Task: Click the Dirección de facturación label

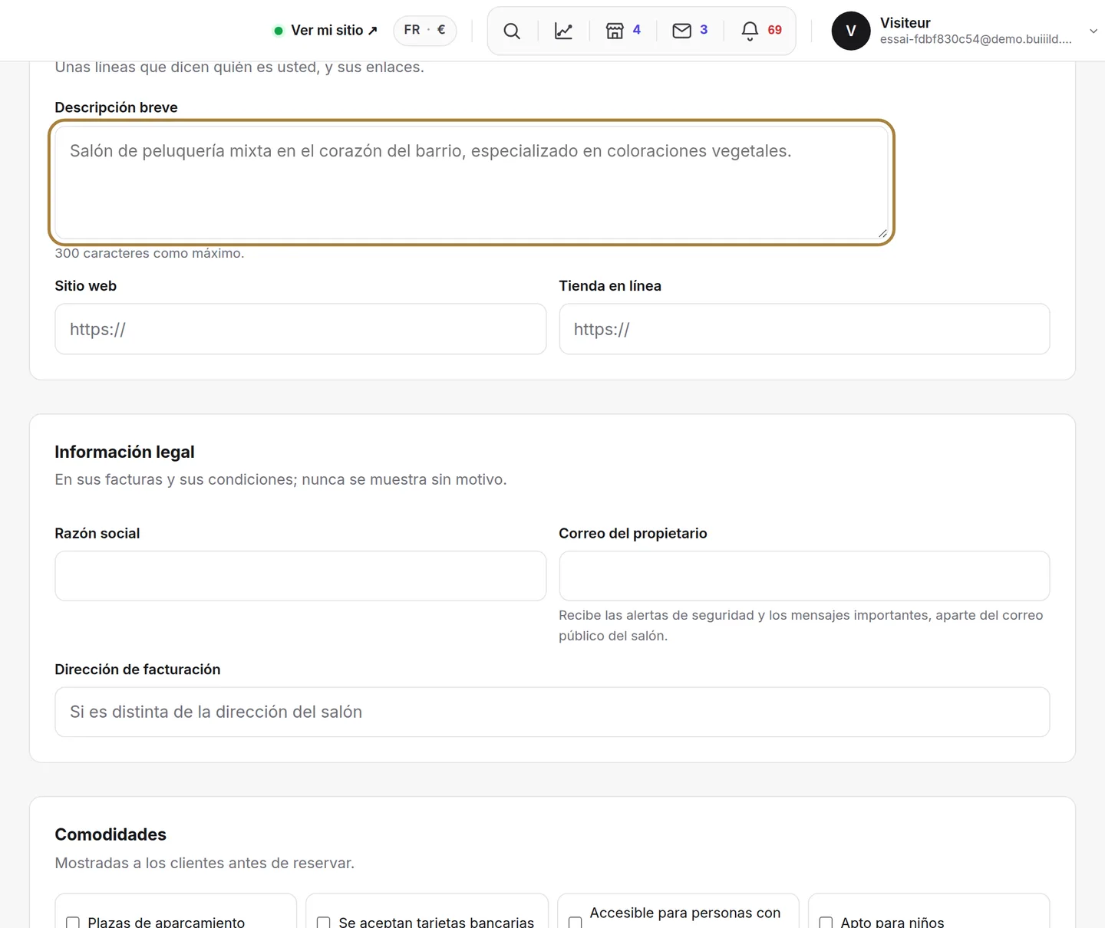Action: pyautogui.click(x=137, y=670)
